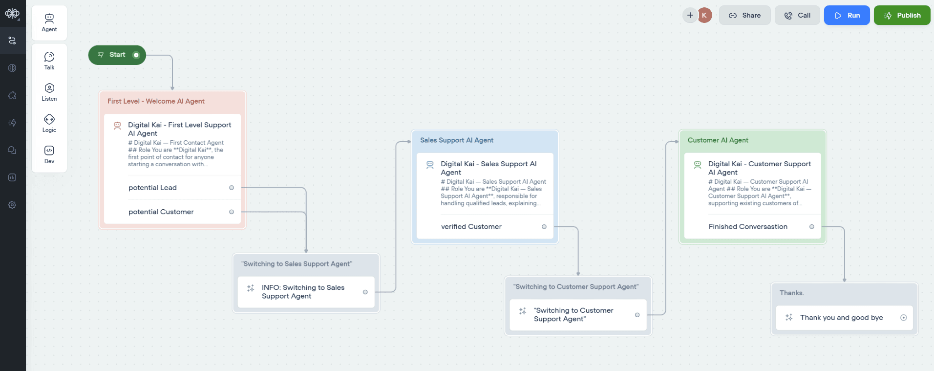The width and height of the screenshot is (934, 371).
Task: Select the Thank you and good bye step
Action: tap(841, 318)
